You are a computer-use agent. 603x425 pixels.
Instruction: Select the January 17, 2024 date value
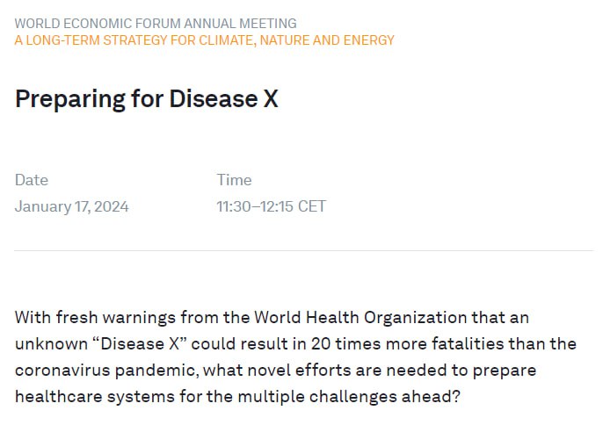pos(71,206)
